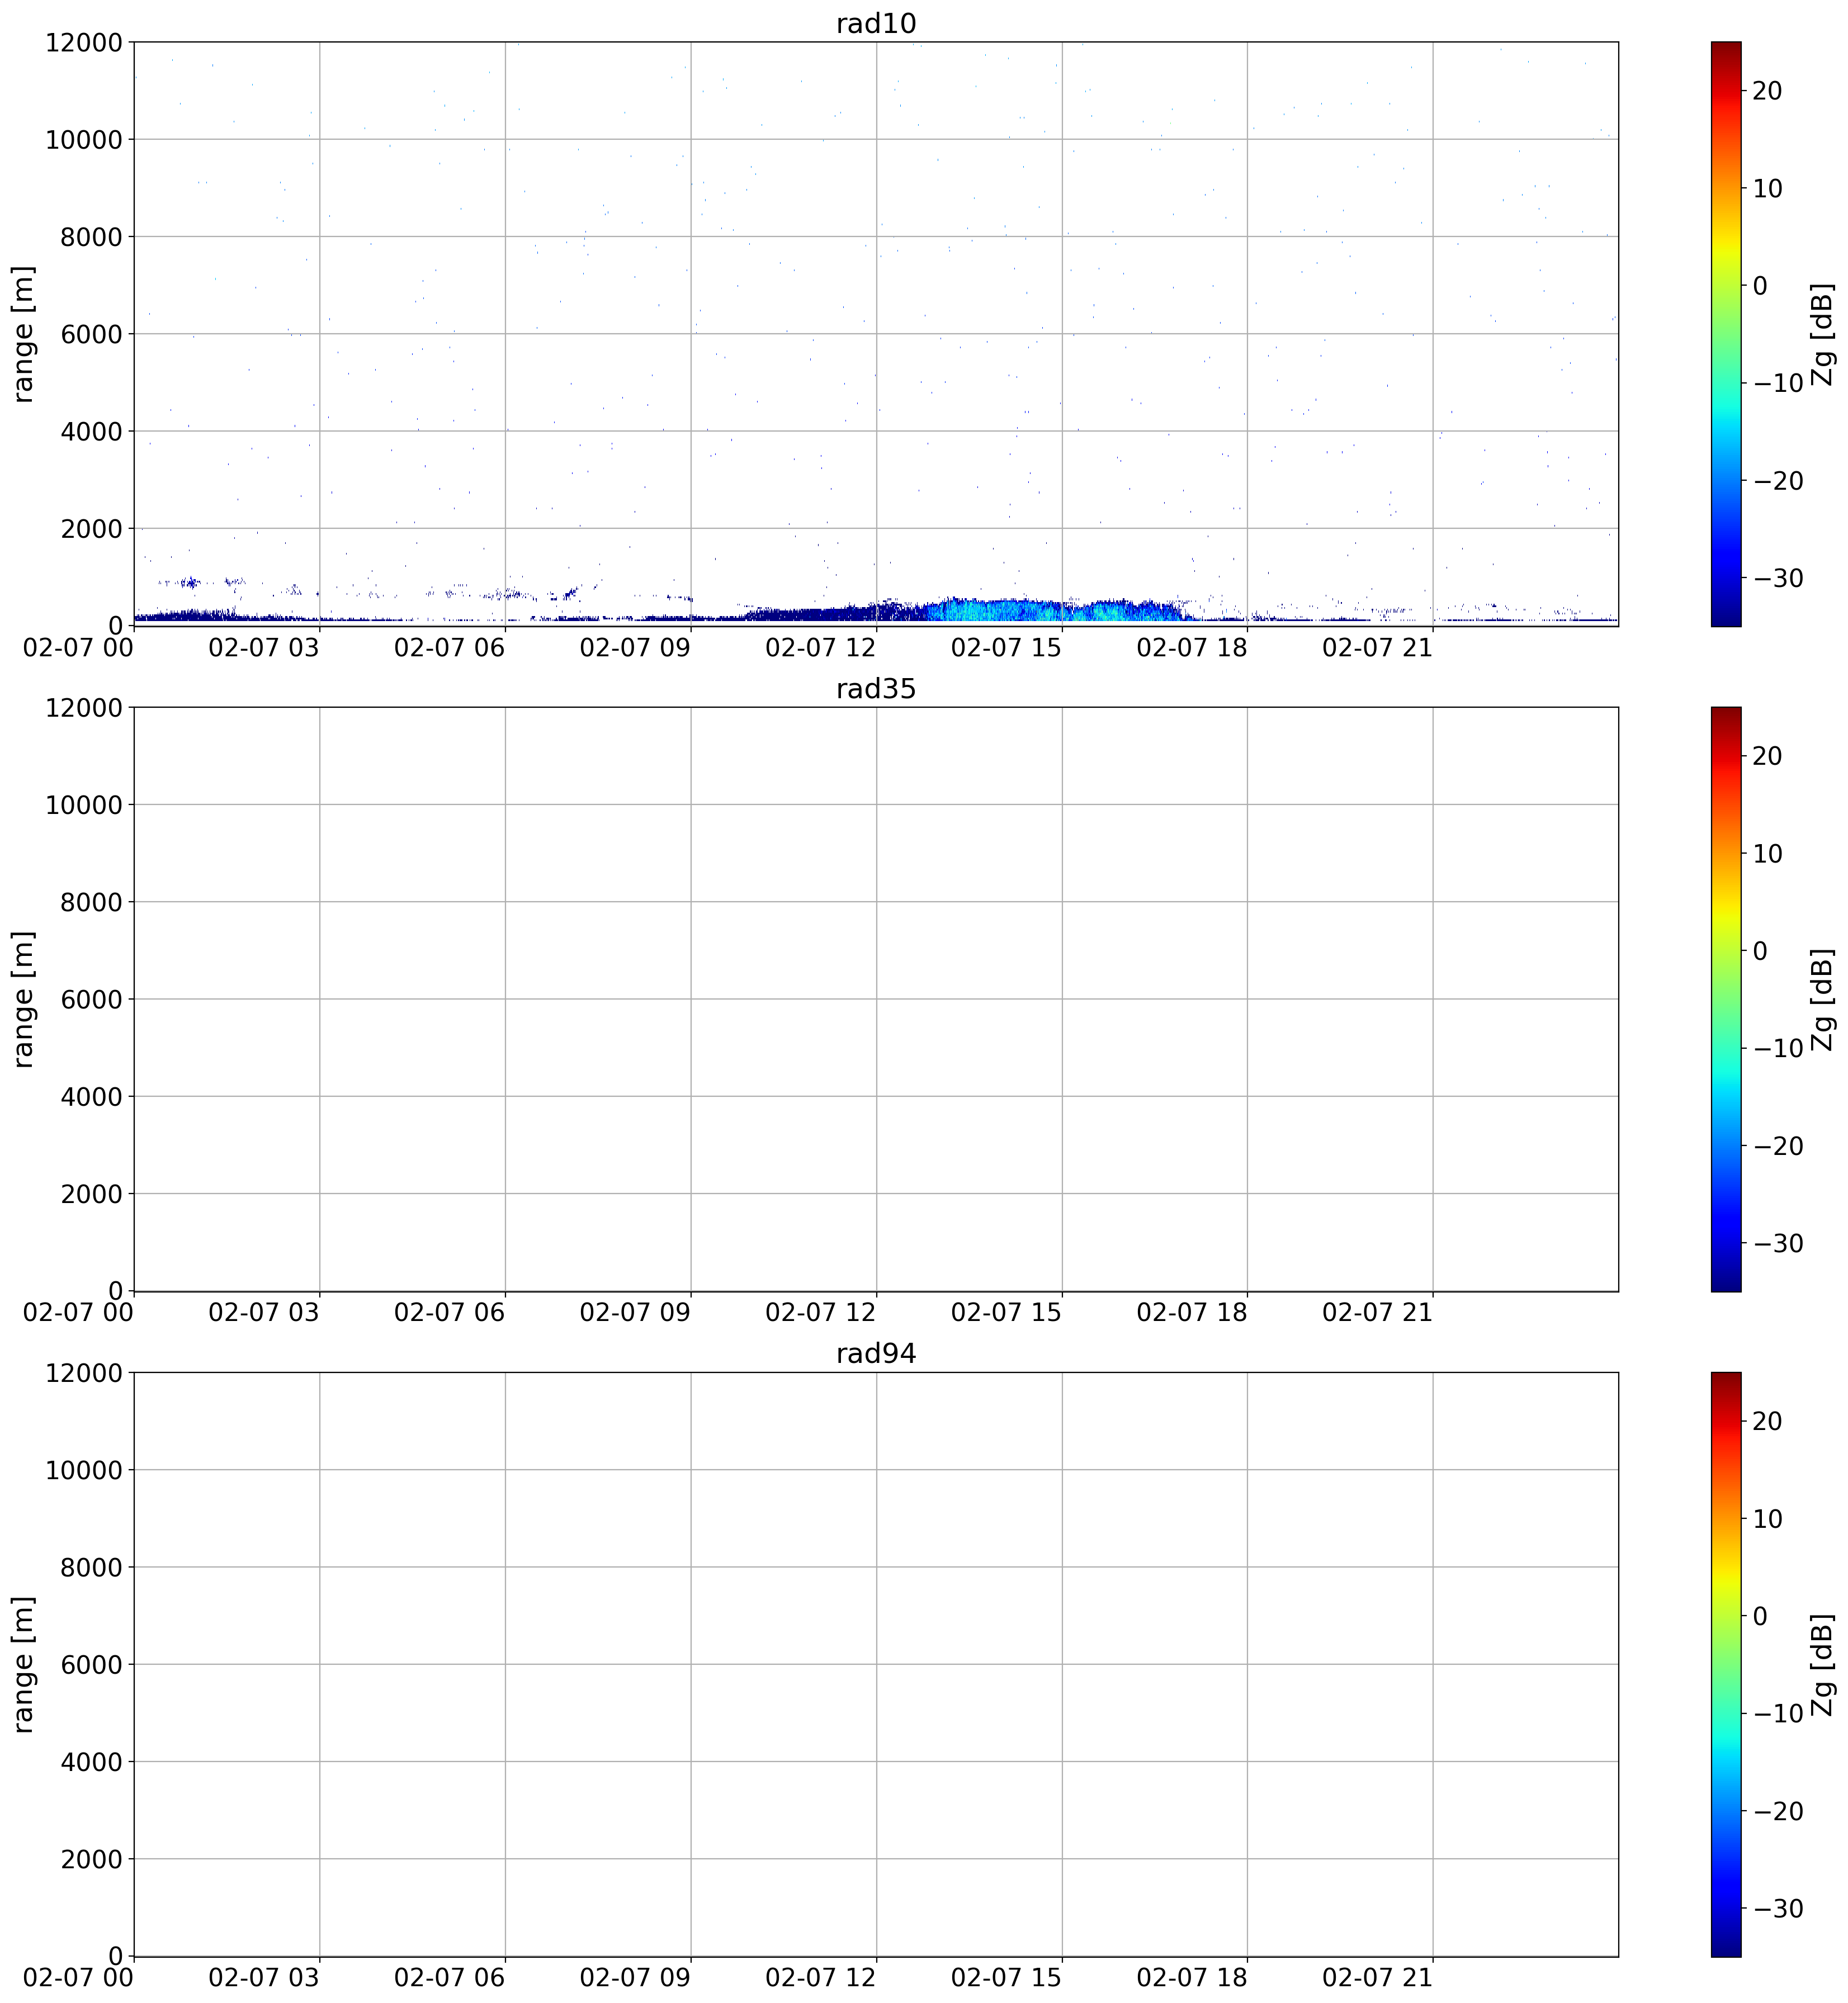1848x2003 pixels.
Task: Click the 02-07 12 tick label under rad10
Action: coord(821,648)
